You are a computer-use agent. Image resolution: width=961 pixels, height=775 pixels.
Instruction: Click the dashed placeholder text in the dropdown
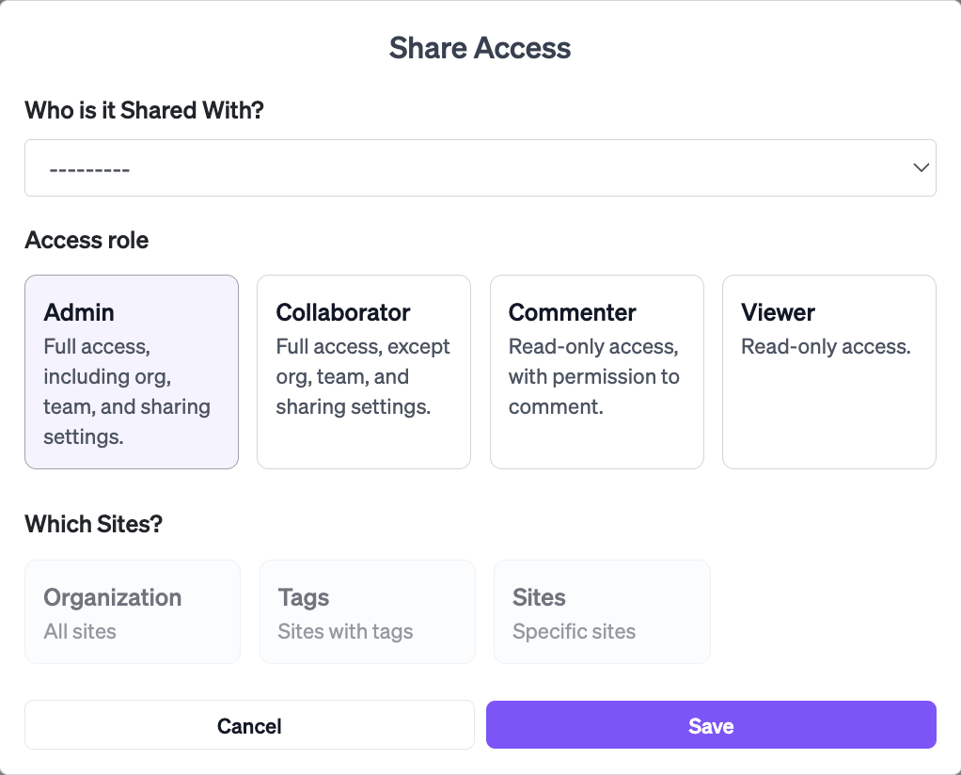pos(89,169)
